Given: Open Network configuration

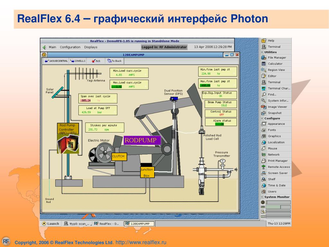Looking at the screenshot, I should coord(276,155).
